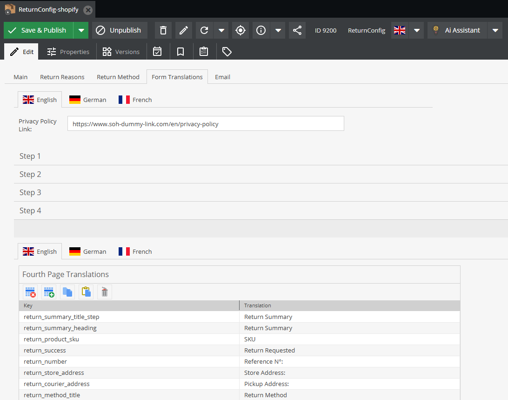Click the Unpublish button
The height and width of the screenshot is (400, 508).
120,30
